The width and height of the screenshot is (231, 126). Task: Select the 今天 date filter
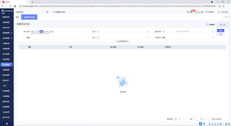click(37, 32)
